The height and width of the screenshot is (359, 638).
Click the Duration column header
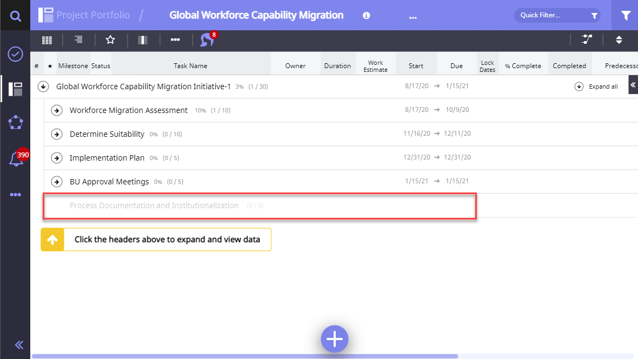click(x=337, y=66)
